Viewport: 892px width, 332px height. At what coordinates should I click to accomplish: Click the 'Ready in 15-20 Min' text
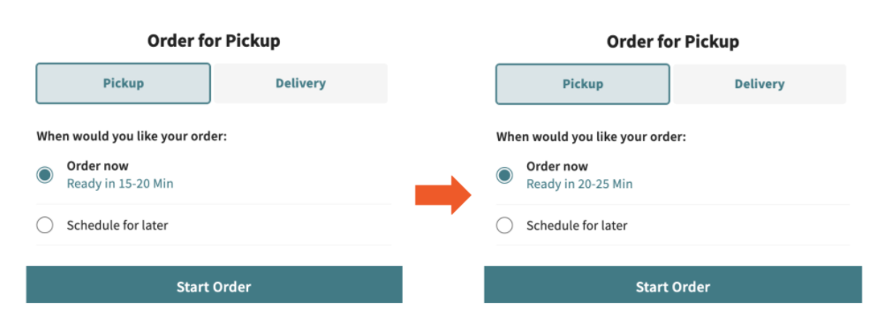point(120,184)
